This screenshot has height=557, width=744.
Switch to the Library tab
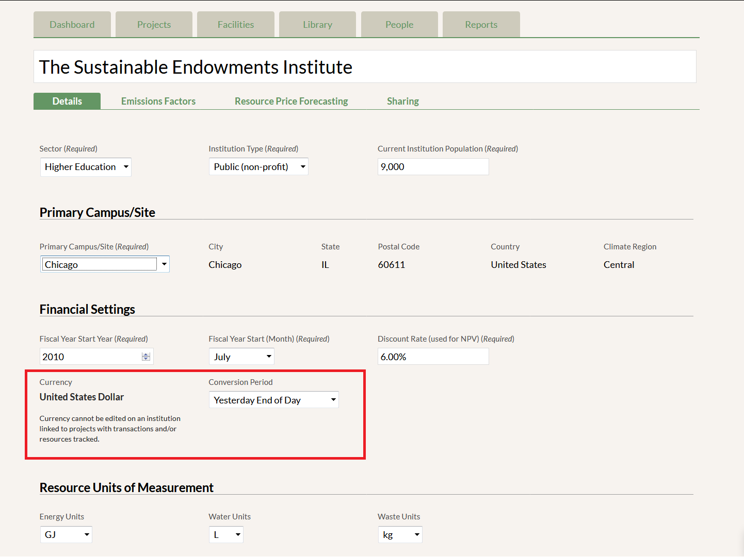pyautogui.click(x=317, y=24)
